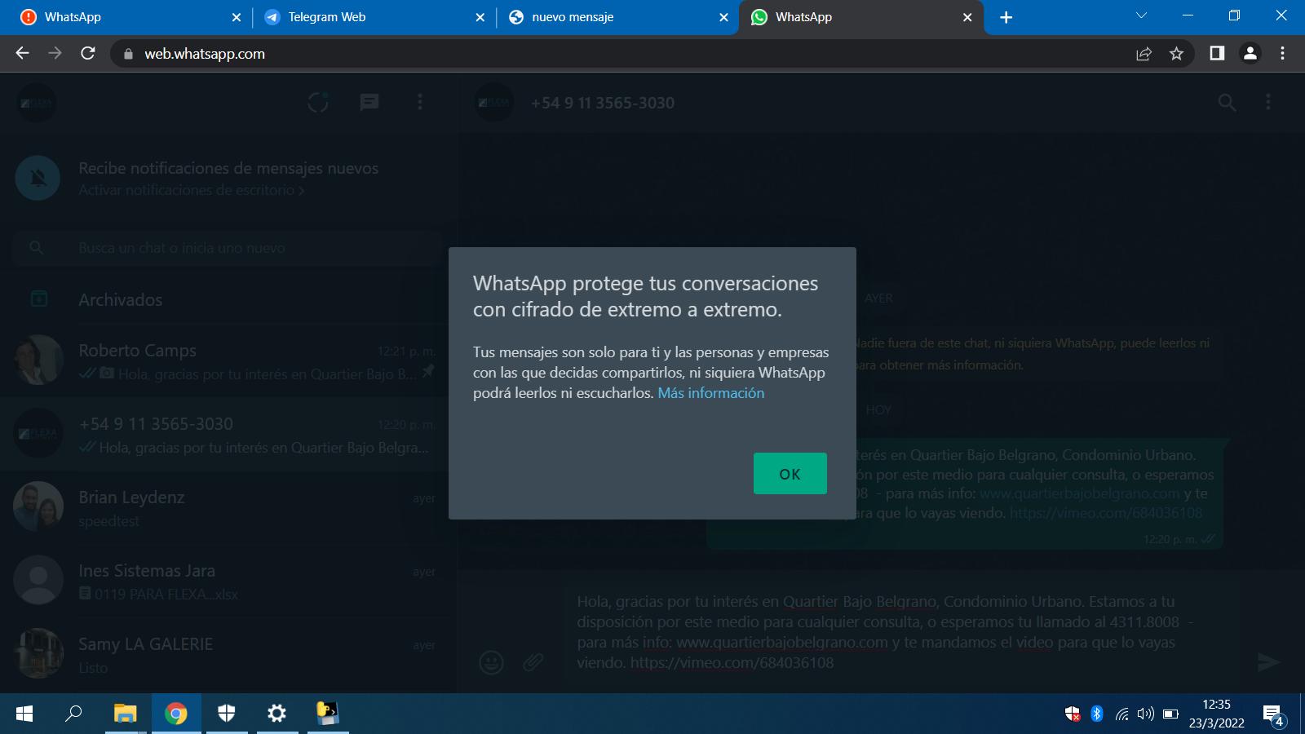Close the nuevo mensaje tab
1305x734 pixels.
(x=723, y=17)
